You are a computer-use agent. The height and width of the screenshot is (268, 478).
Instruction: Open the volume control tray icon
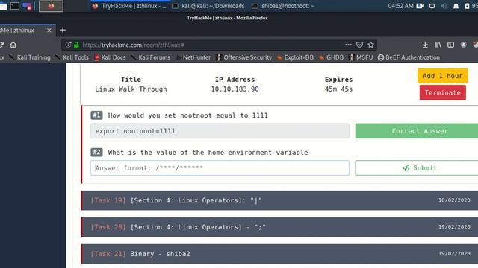(444, 6)
